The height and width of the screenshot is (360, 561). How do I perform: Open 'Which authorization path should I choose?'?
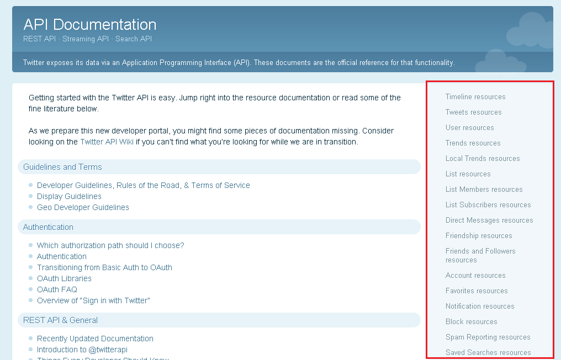[x=110, y=246]
